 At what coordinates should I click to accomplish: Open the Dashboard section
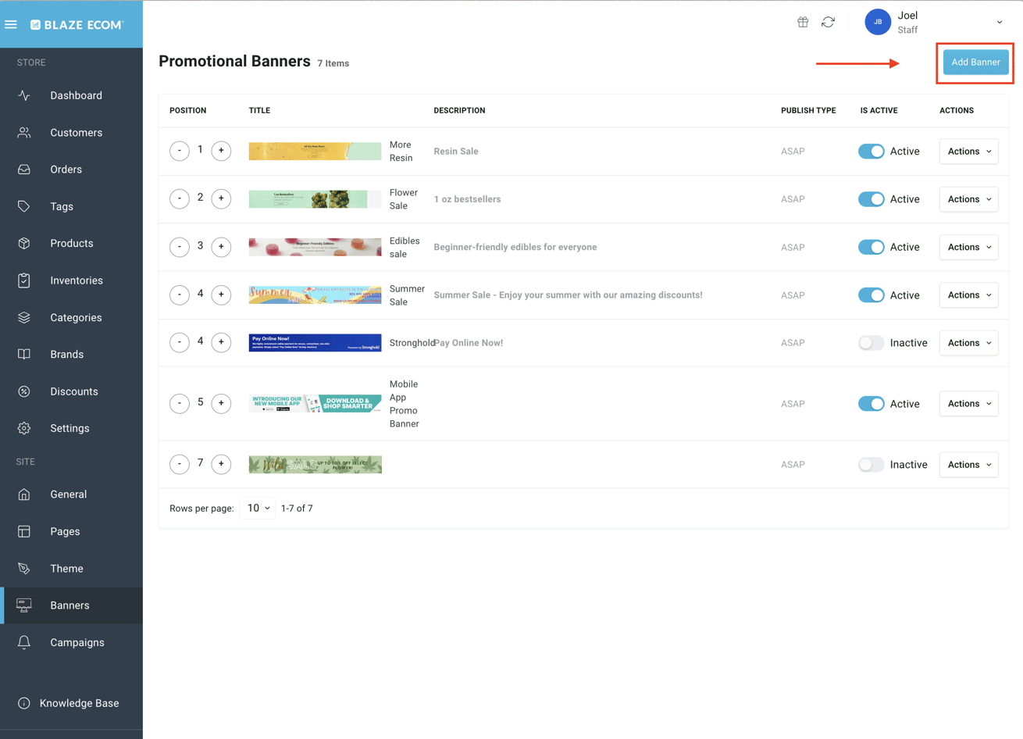[76, 95]
